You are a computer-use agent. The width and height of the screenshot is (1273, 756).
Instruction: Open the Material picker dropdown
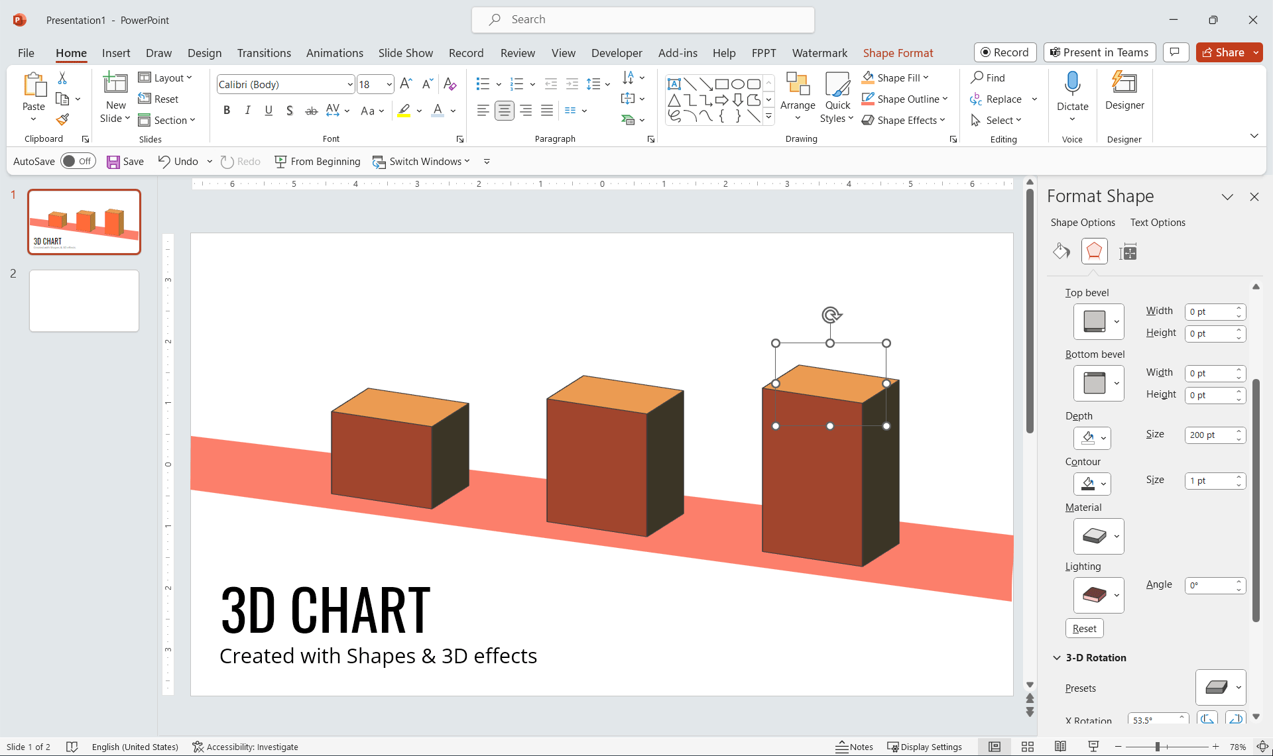[1117, 536]
